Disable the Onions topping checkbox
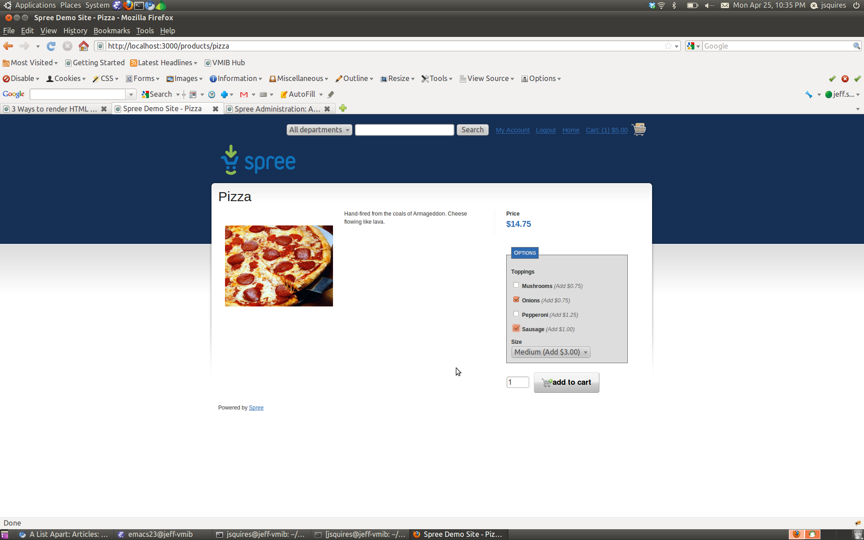864x540 pixels. (516, 299)
